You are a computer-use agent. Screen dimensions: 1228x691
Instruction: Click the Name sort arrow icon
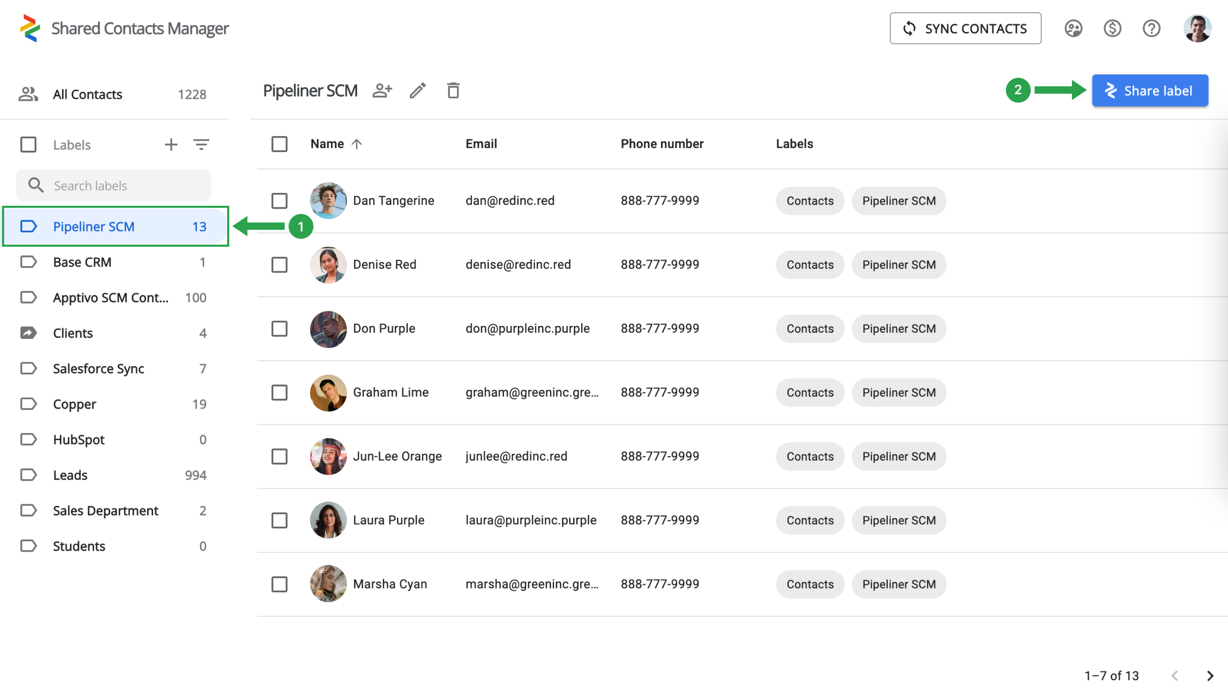coord(357,144)
